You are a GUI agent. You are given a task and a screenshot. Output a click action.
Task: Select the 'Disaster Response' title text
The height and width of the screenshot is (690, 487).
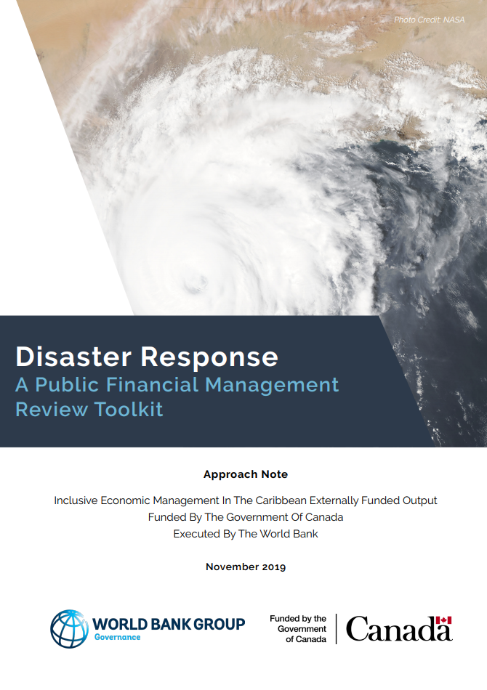(x=147, y=357)
